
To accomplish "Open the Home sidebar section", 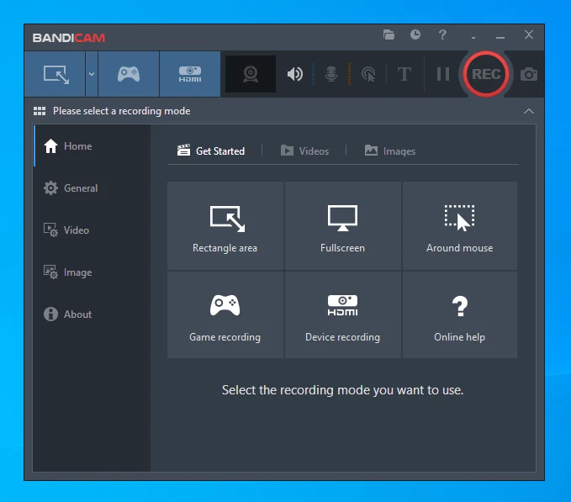I will pyautogui.click(x=92, y=146).
